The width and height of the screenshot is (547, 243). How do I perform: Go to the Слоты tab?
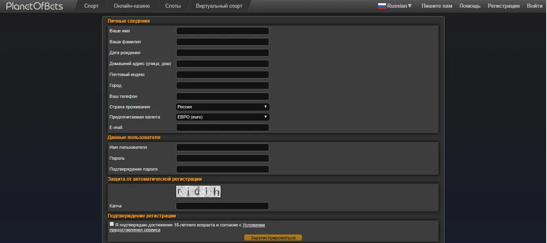[x=173, y=6]
